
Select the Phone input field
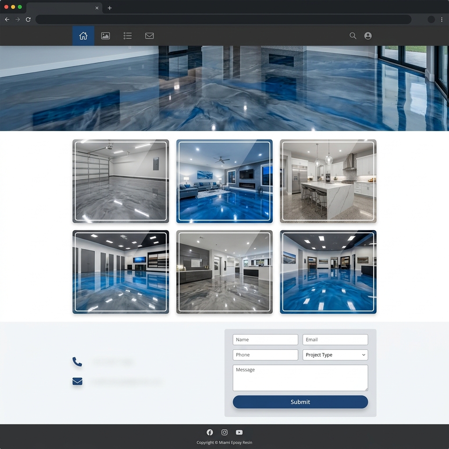[265, 355]
